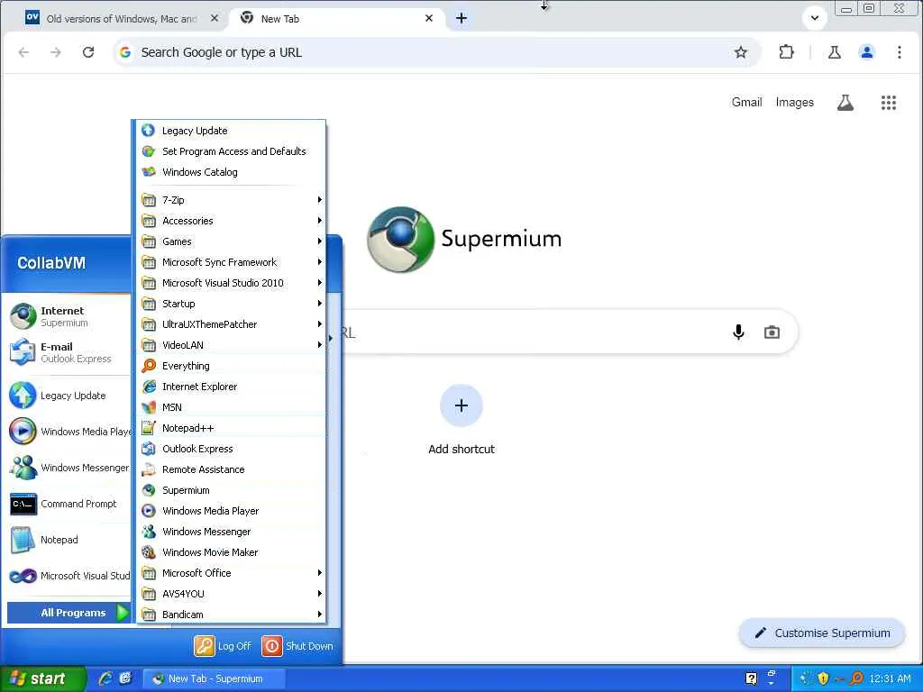Launch Internet Explorer quick launch icon
The image size is (923, 692).
click(105, 678)
